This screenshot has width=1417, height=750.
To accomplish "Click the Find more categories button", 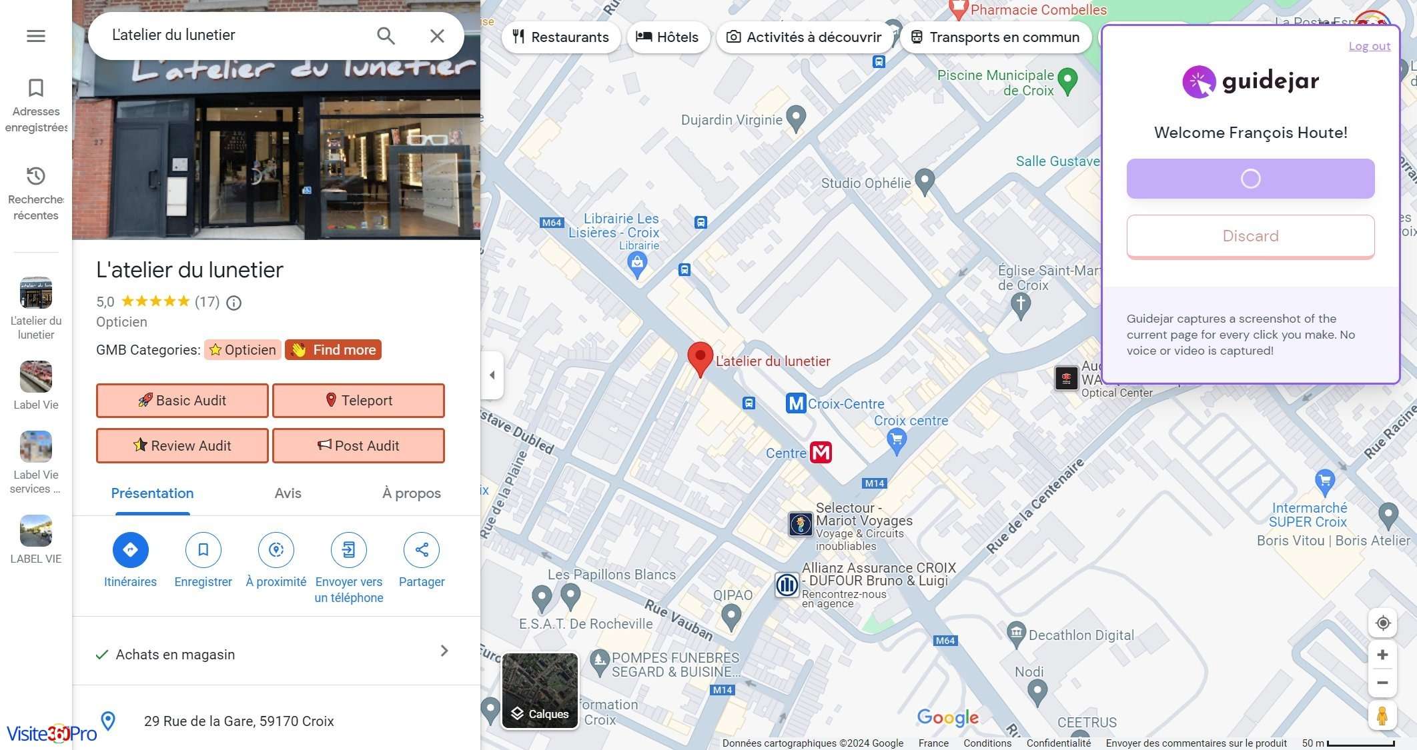I will (x=333, y=350).
